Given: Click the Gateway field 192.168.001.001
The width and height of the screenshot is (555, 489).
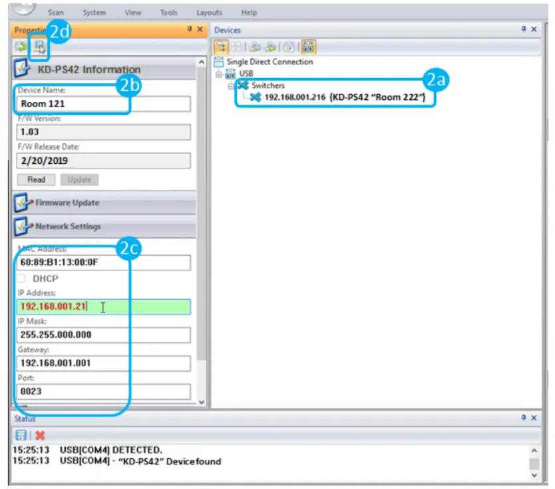Looking at the screenshot, I should click(103, 363).
